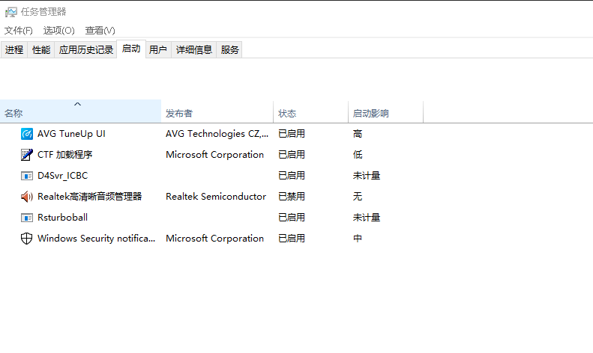Switch to the 详细信息 tab
The height and width of the screenshot is (353, 593).
tap(194, 50)
